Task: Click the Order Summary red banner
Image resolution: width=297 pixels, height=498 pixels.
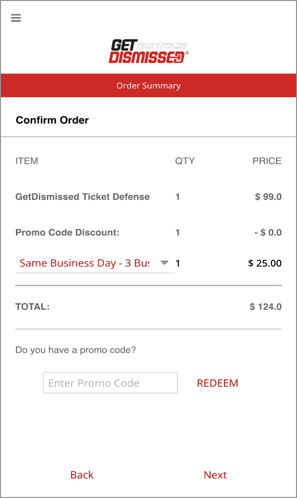Action: point(148,86)
